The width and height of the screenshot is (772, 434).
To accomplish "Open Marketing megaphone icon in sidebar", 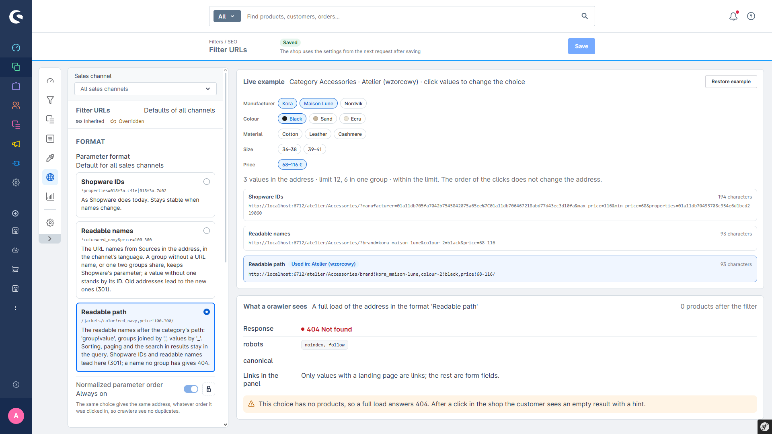I will [x=16, y=144].
